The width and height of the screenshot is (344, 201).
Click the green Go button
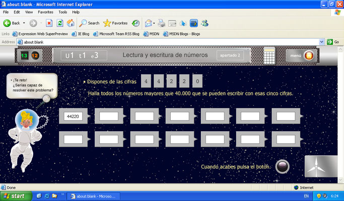(333, 42)
